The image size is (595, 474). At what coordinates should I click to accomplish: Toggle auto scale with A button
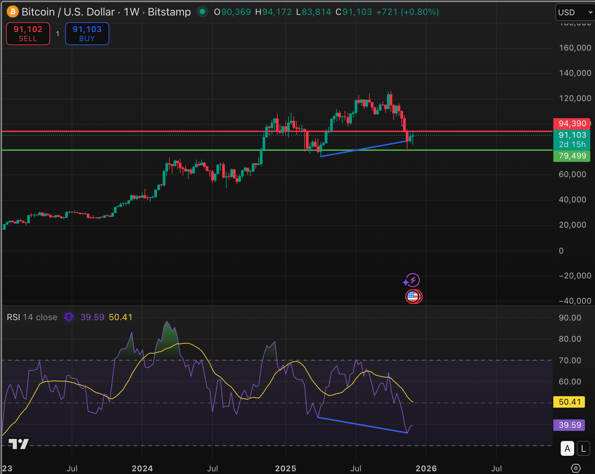(567, 449)
